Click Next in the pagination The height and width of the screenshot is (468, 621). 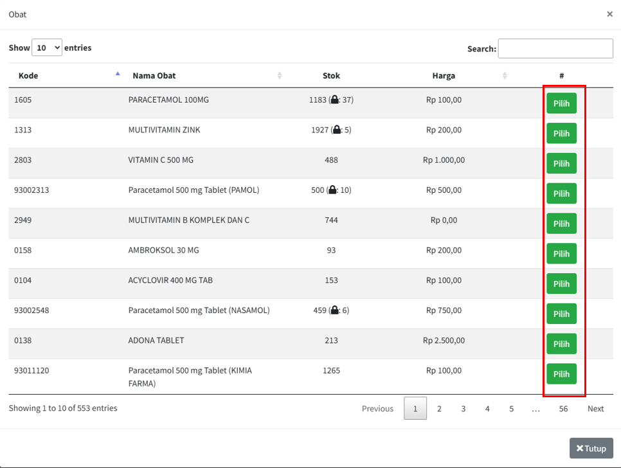(595, 409)
